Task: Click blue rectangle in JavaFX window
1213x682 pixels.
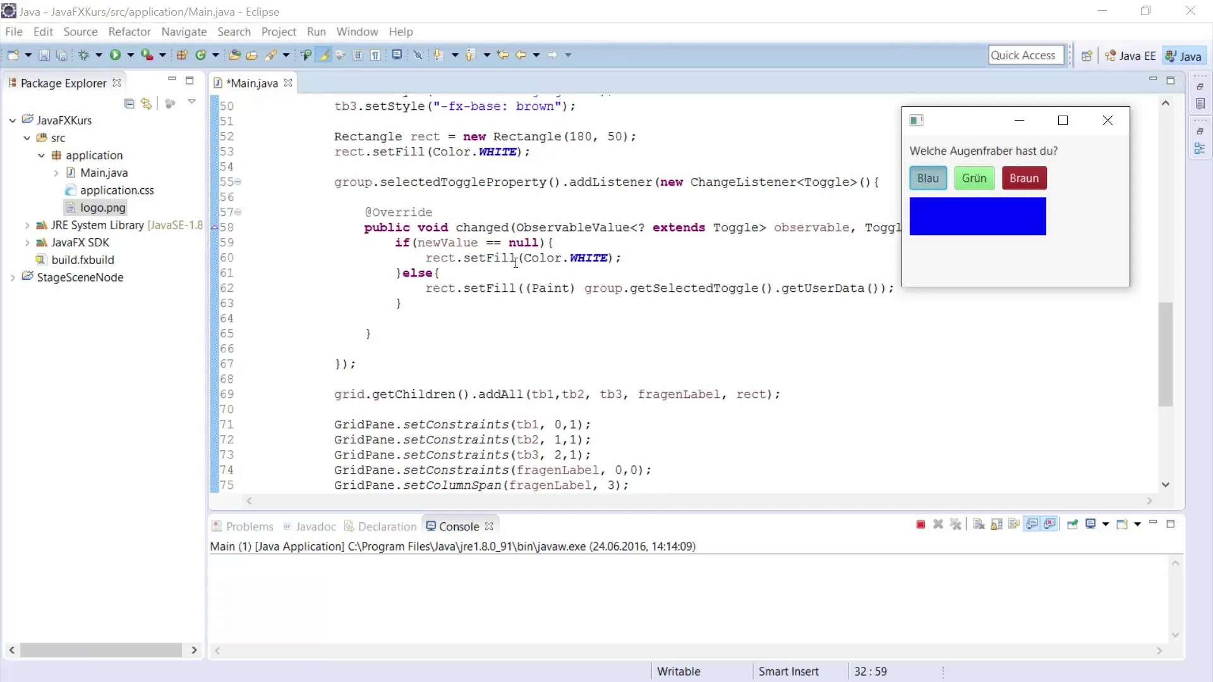Action: (977, 216)
